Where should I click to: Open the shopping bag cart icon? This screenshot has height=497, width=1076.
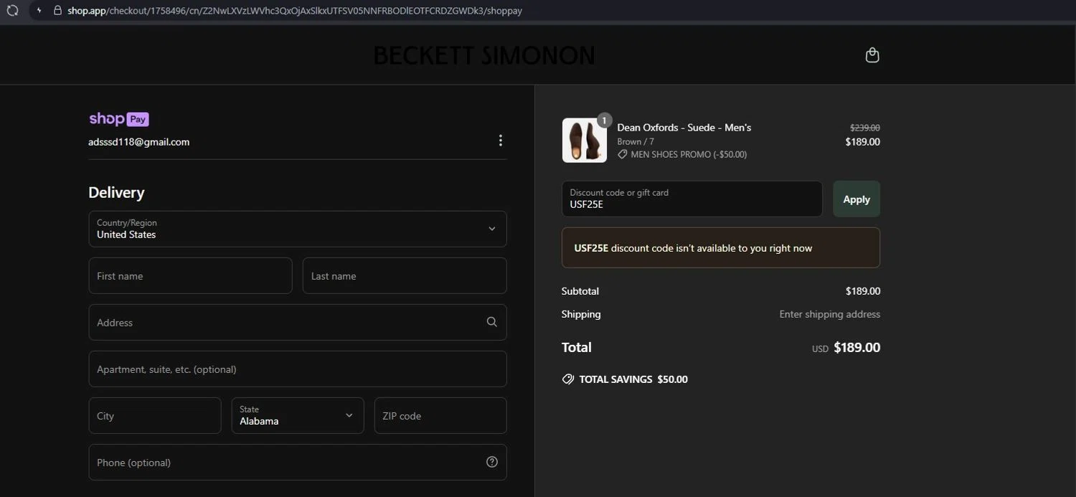point(872,55)
